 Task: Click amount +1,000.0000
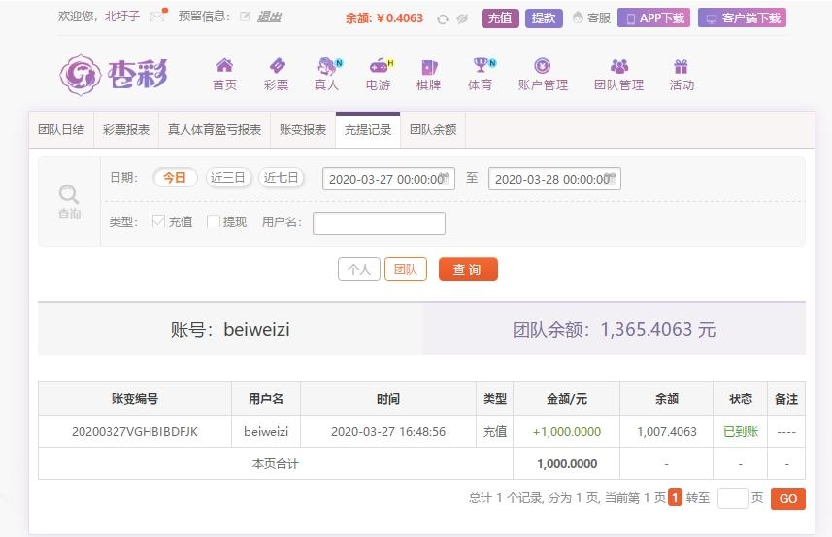click(567, 432)
